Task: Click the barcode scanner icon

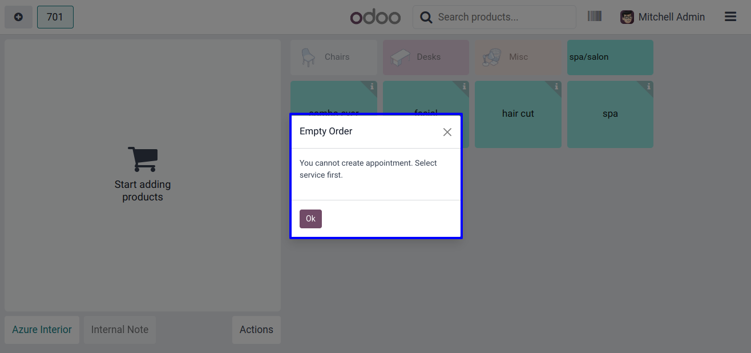Action: [595, 17]
